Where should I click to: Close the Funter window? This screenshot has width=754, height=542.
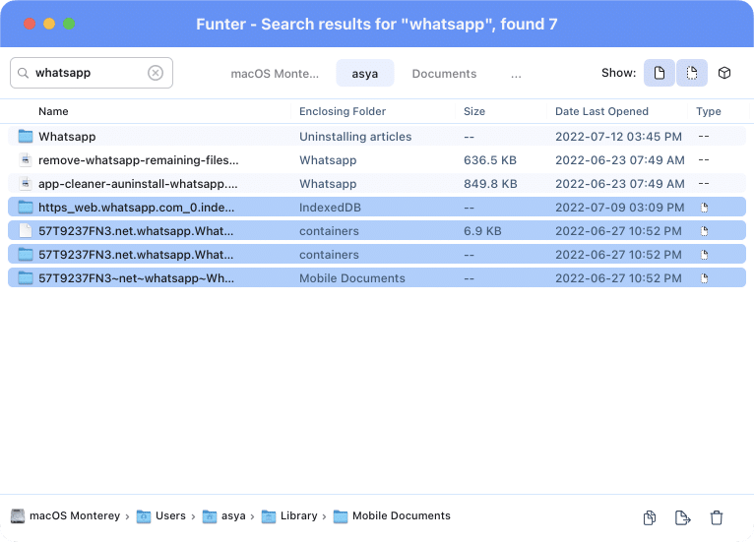[30, 24]
